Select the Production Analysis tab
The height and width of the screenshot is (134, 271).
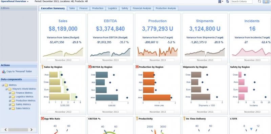(x=166, y=8)
